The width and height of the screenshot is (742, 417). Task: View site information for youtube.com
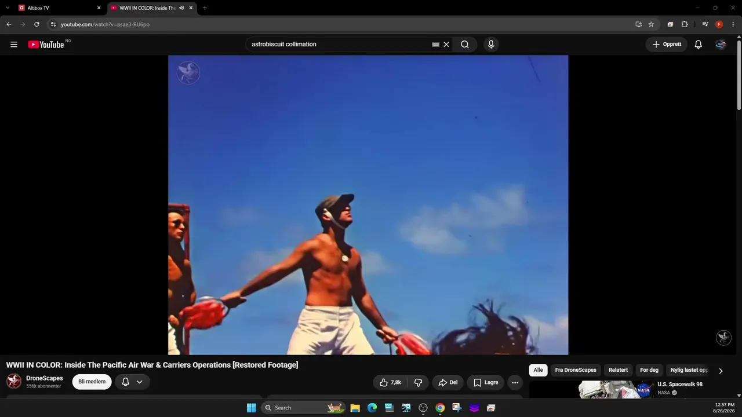click(53, 24)
